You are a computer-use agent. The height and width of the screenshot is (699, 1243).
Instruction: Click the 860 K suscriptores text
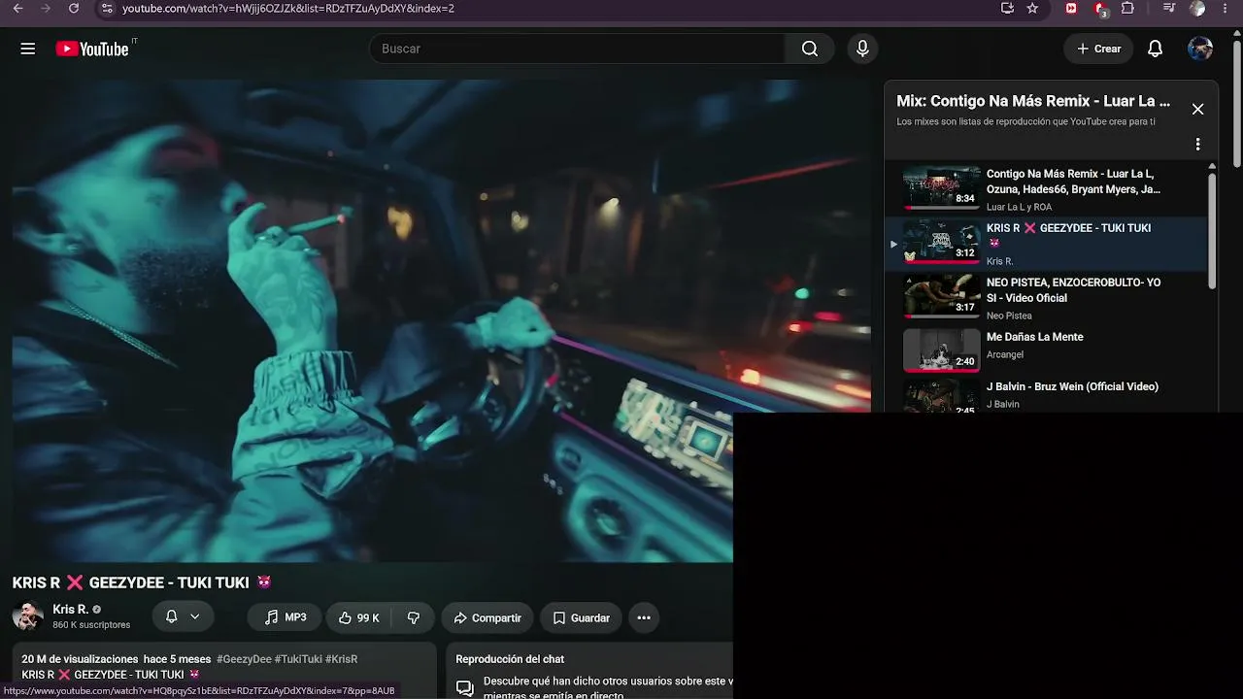pyautogui.click(x=91, y=625)
